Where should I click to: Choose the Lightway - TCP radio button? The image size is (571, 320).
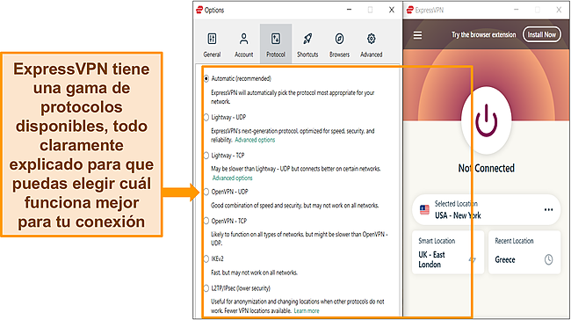coord(206,156)
